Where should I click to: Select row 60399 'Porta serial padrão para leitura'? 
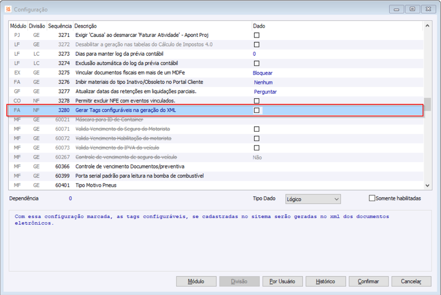point(216,176)
